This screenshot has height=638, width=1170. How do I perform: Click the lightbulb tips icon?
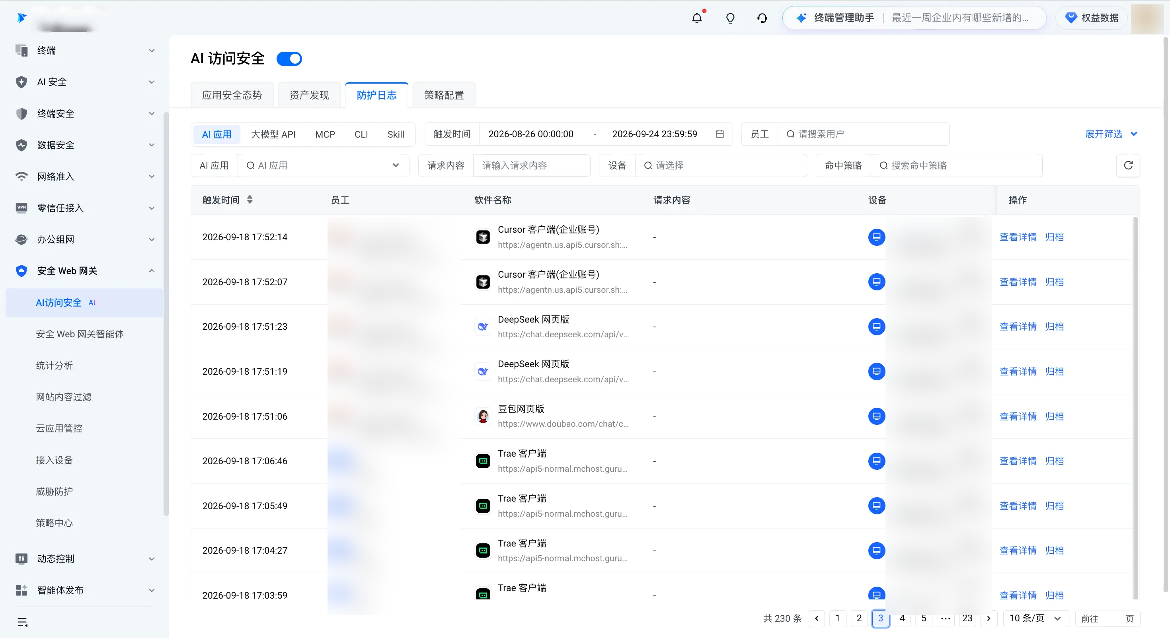[730, 18]
